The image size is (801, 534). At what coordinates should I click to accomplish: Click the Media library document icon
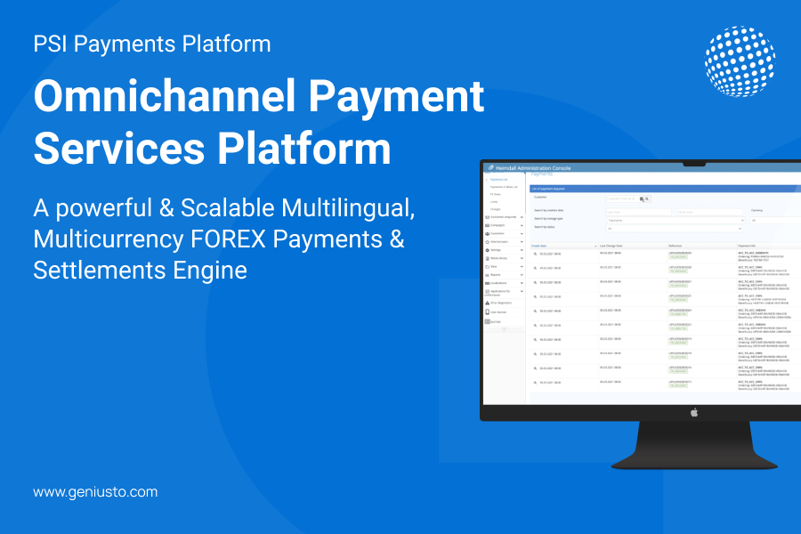[x=488, y=258]
